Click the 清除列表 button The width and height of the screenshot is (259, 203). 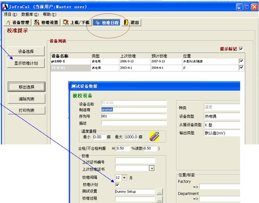point(27,99)
